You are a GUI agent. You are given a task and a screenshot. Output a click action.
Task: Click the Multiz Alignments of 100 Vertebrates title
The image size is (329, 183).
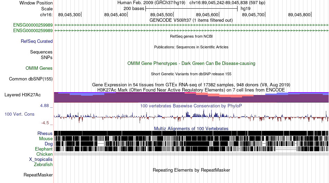191,128
